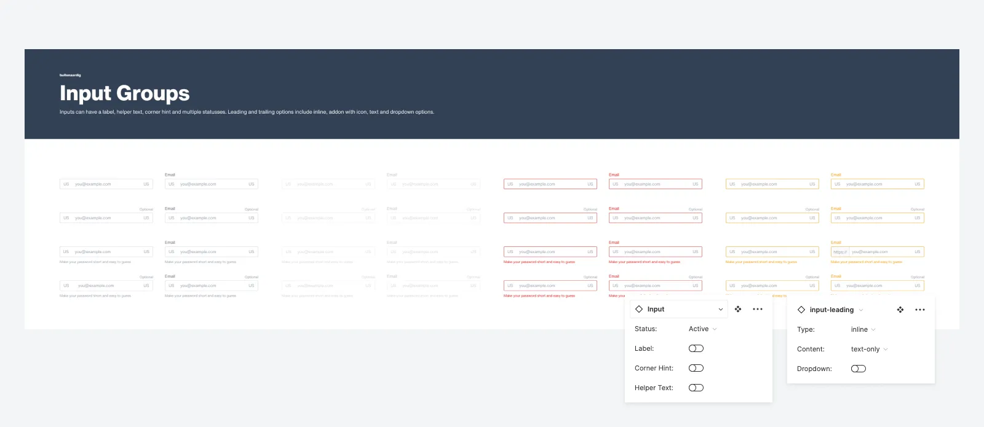984x427 pixels.
Task: Click the Helper Text: property label
Action: pos(654,388)
